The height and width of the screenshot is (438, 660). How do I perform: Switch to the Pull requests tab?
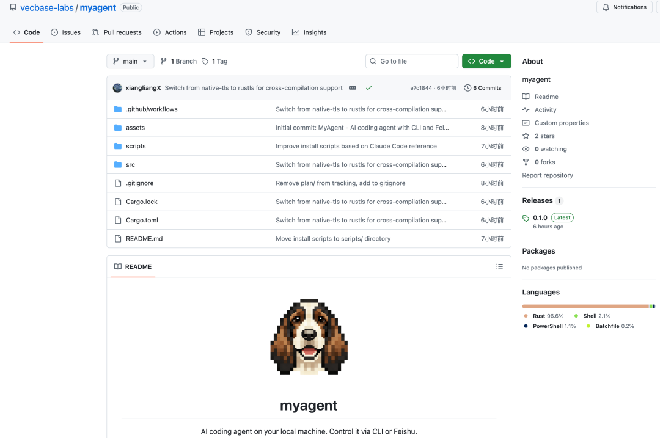pyautogui.click(x=117, y=32)
